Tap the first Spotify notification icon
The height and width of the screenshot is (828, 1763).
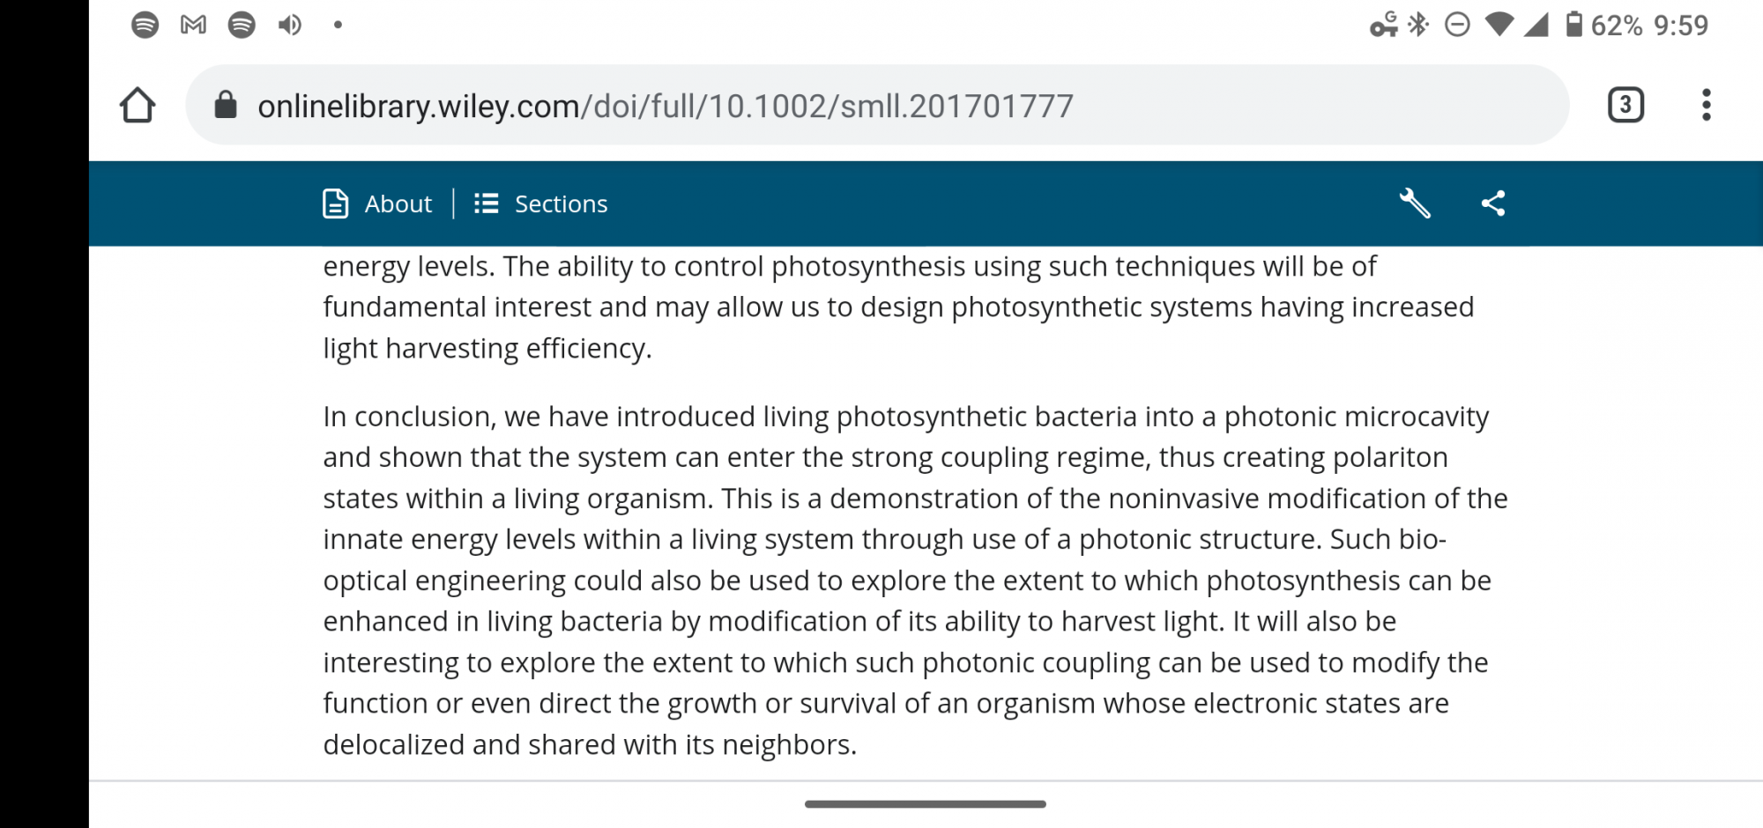pyautogui.click(x=145, y=25)
